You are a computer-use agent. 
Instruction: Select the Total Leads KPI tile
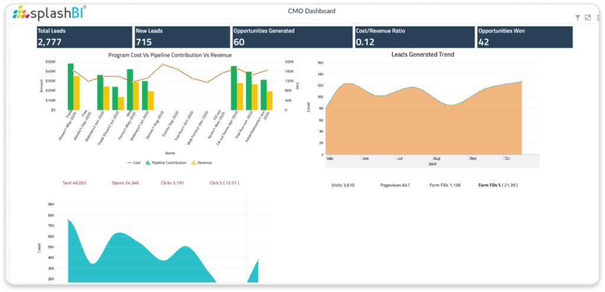tap(84, 37)
